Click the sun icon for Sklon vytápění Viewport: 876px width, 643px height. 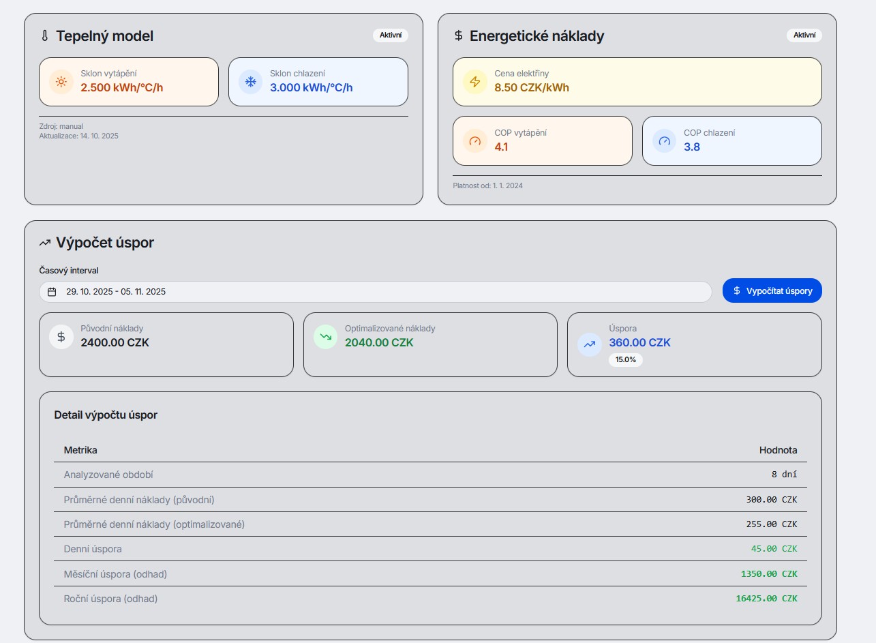[61, 82]
